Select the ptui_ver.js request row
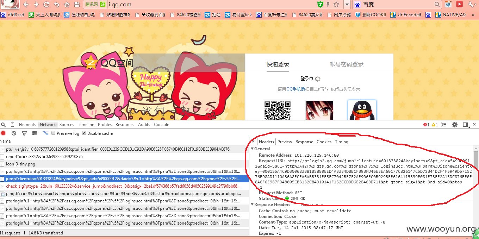Screen dimensions: 479x239 coord(124,149)
